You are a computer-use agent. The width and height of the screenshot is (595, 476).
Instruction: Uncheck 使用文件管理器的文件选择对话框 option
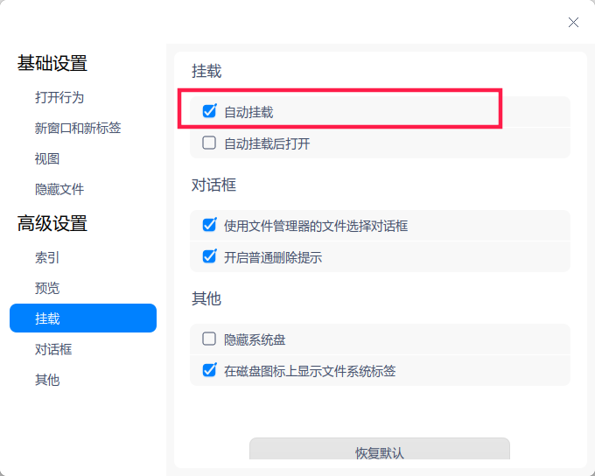(209, 226)
